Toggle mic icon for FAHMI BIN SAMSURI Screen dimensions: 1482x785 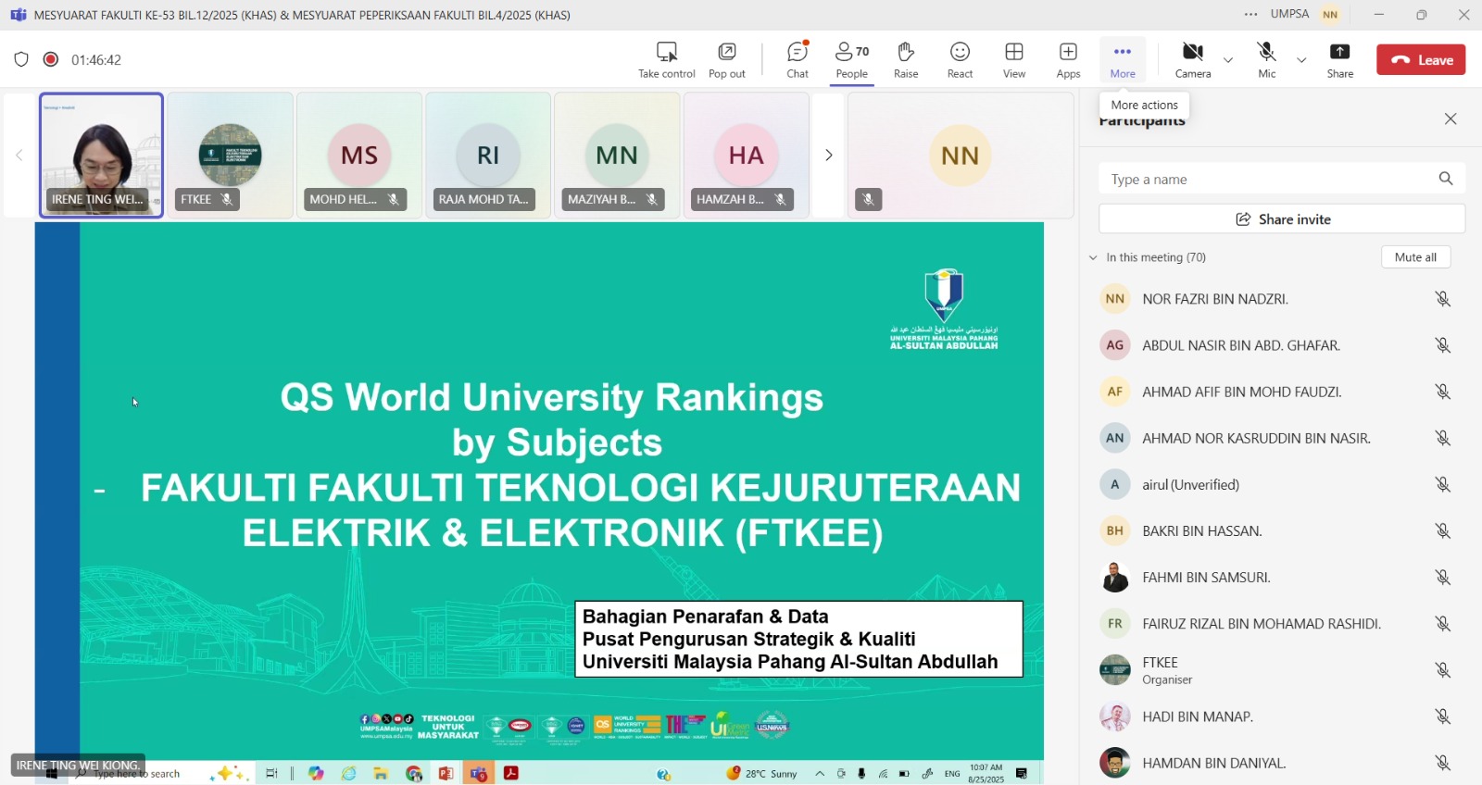pyautogui.click(x=1442, y=577)
